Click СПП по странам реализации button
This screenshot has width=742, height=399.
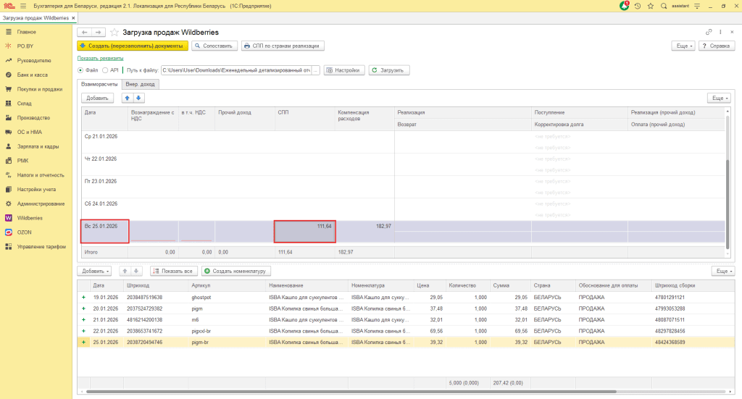(x=283, y=46)
